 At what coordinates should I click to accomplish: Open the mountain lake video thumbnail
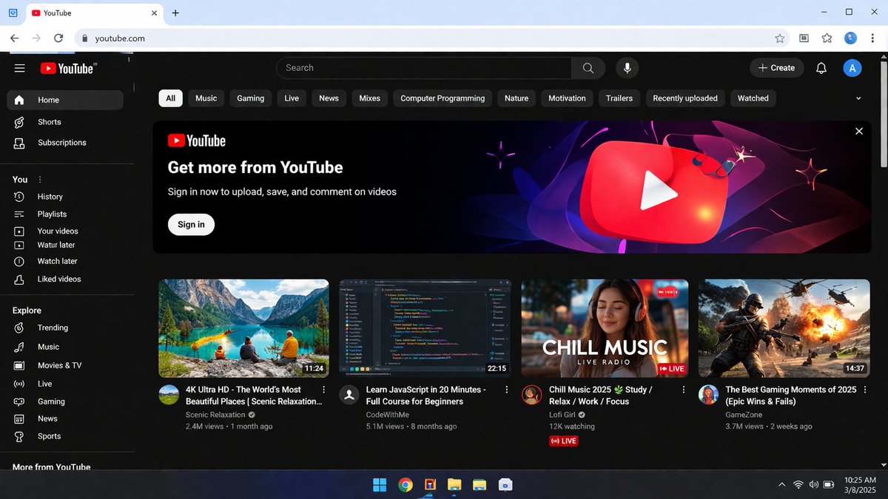[244, 328]
